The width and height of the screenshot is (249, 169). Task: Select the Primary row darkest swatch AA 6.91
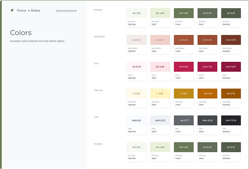tap(231, 13)
